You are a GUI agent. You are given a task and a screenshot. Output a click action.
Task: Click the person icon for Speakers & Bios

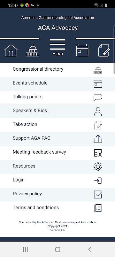click(x=98, y=111)
